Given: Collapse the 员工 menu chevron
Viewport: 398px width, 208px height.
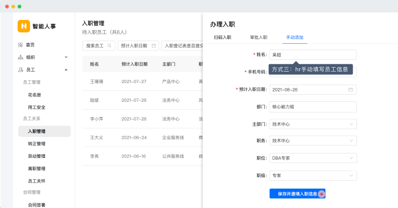Looking at the screenshot, I should (x=66, y=70).
